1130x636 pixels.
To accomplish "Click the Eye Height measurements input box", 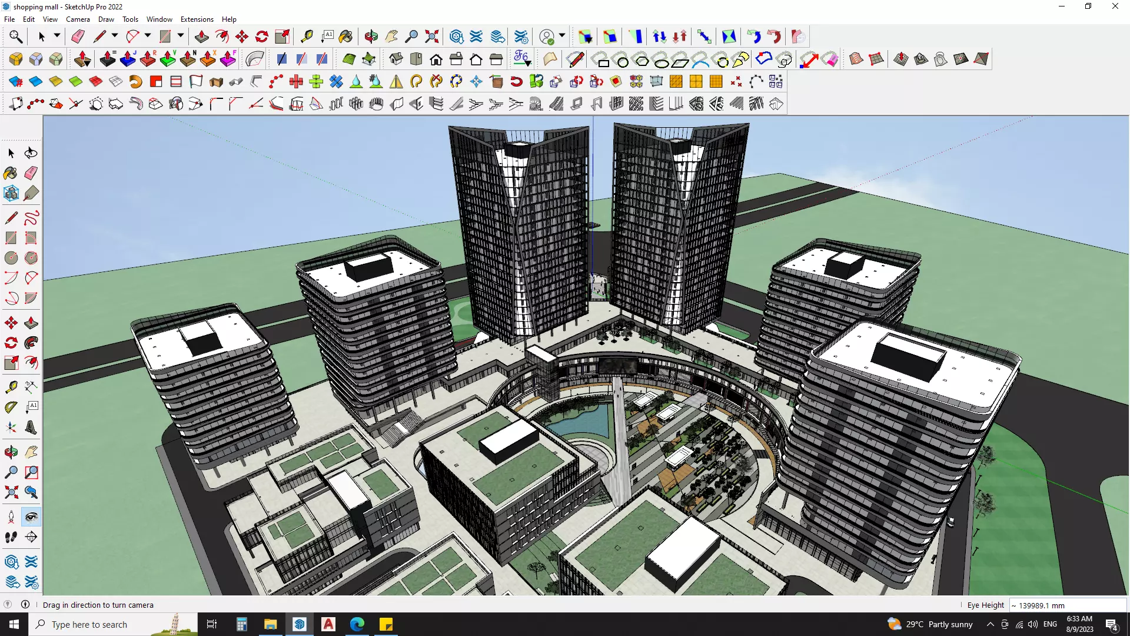I will tap(1068, 605).
